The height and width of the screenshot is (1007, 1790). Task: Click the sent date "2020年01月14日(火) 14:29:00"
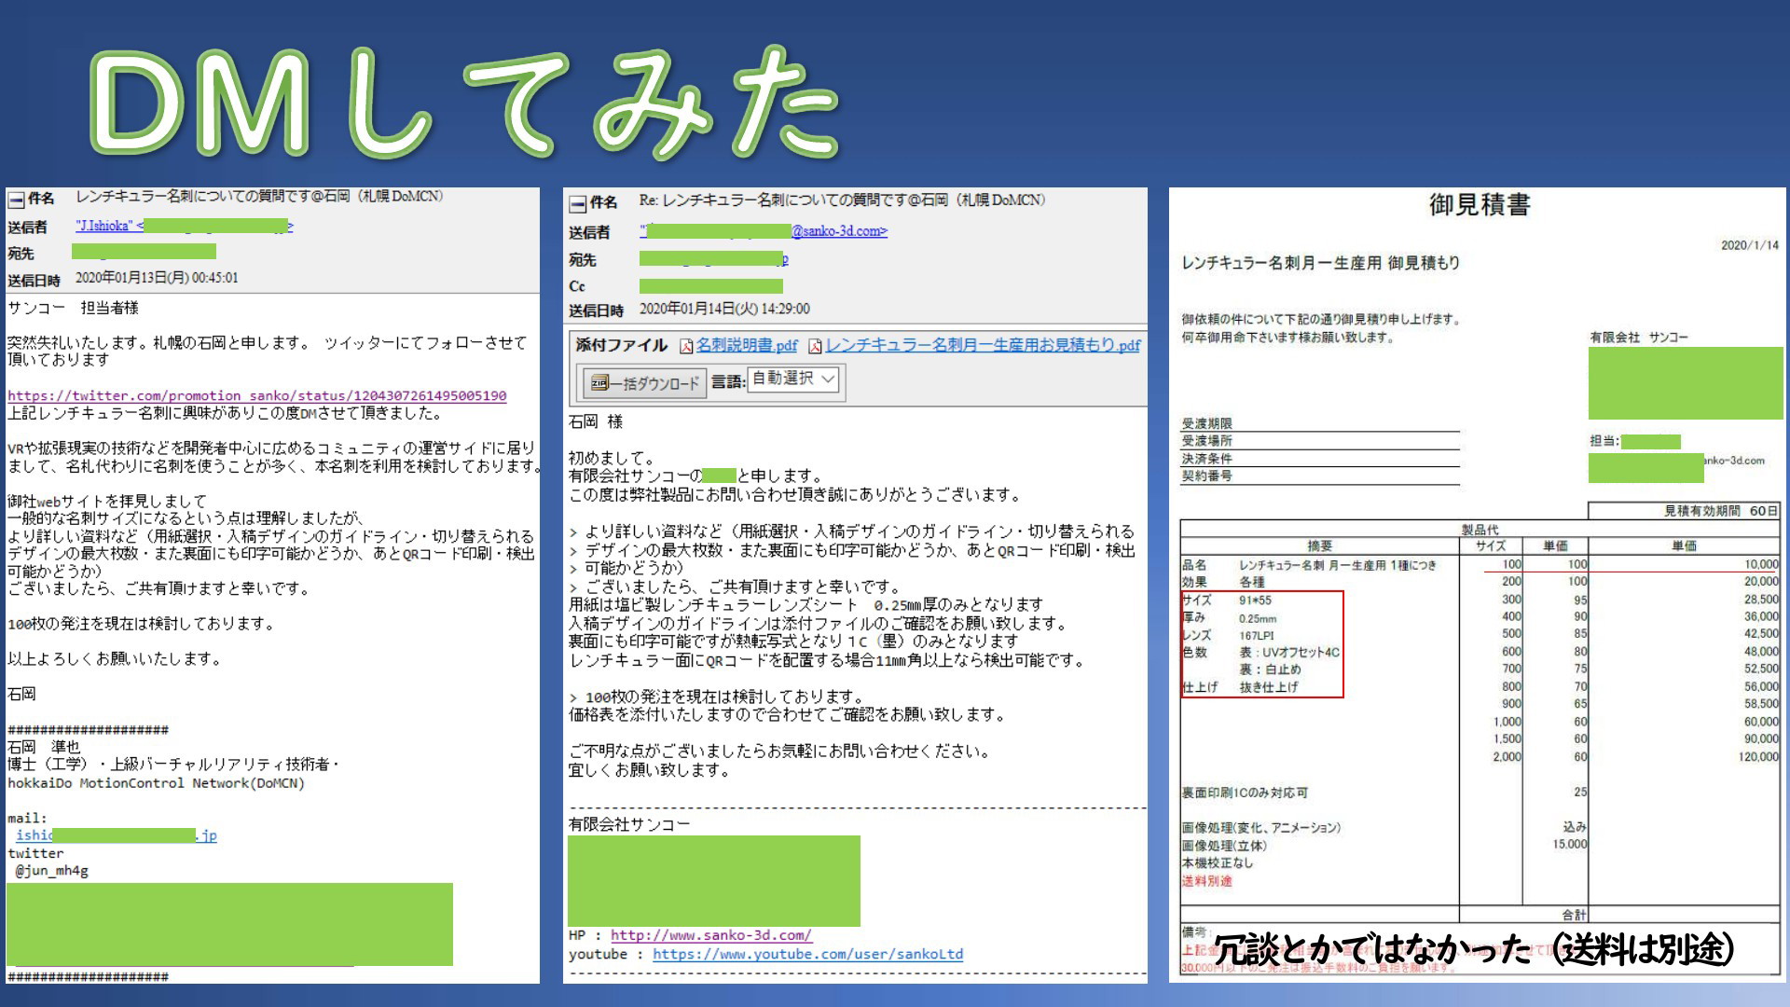point(724,309)
